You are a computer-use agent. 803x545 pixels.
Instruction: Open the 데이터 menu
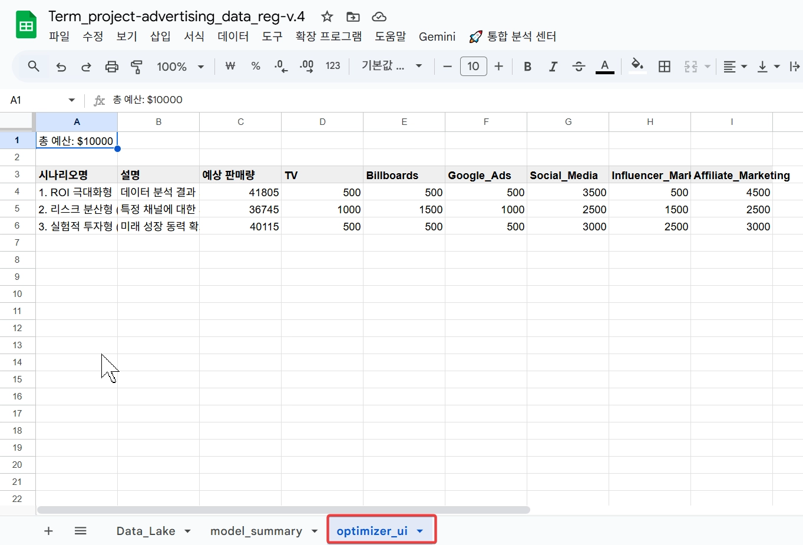tap(233, 37)
